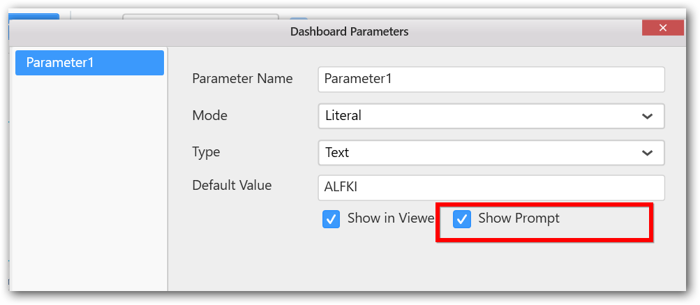Focus the Default Value field containing ALFKI
This screenshot has width=700, height=305.
(491, 188)
